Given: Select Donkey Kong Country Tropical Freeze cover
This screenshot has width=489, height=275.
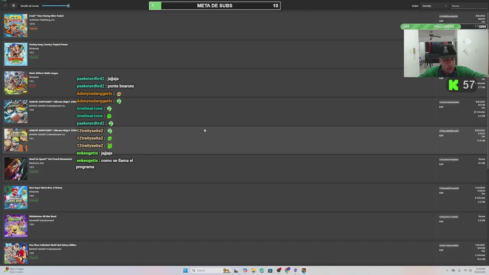Looking at the screenshot, I should click(16, 54).
